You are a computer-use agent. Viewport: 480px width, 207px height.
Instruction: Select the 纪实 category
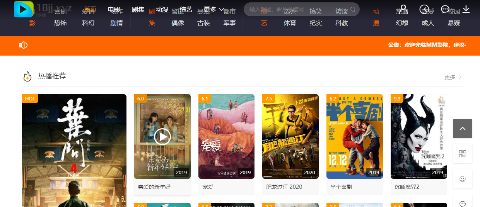(316, 23)
